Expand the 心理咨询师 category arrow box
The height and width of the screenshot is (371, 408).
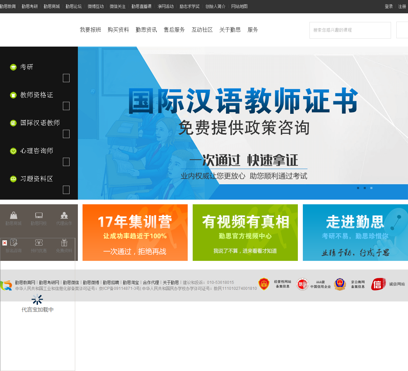point(66,162)
